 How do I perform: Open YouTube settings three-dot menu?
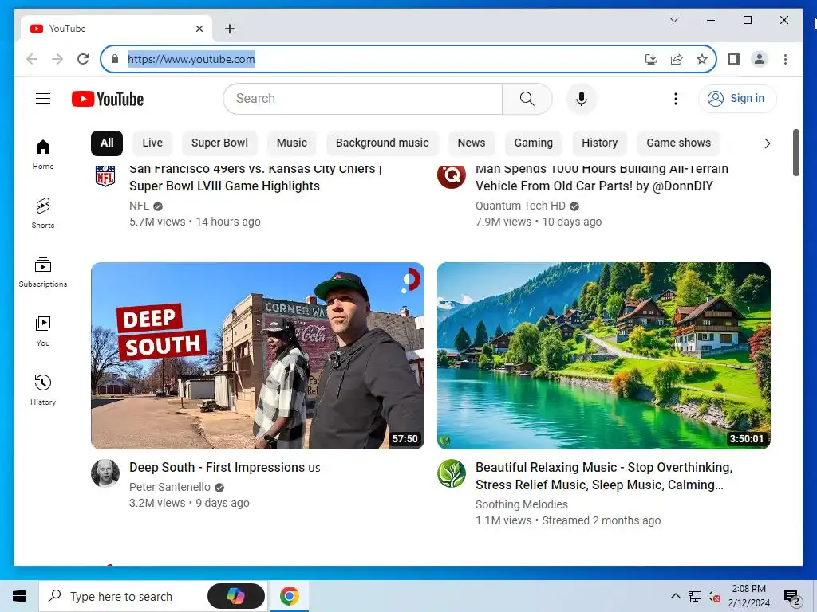click(675, 99)
